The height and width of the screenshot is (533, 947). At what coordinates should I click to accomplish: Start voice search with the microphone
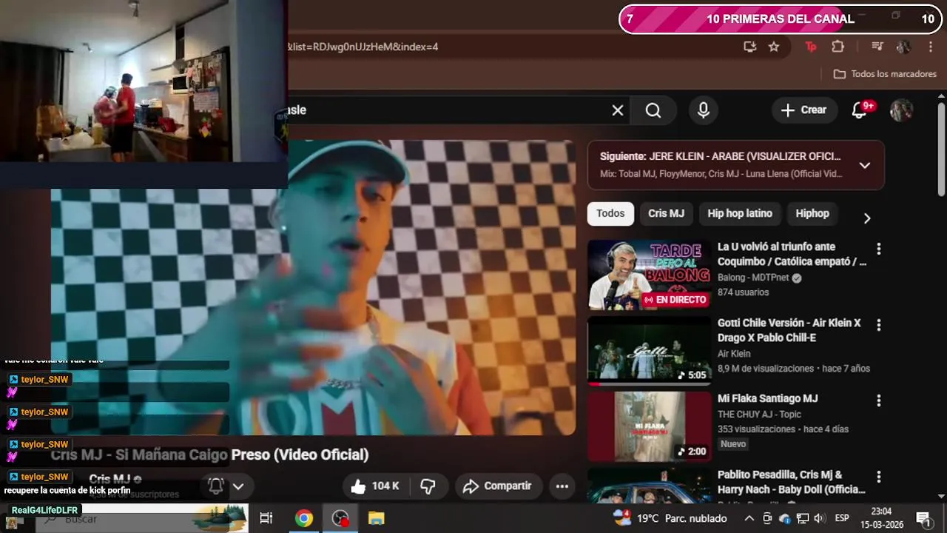click(x=704, y=110)
